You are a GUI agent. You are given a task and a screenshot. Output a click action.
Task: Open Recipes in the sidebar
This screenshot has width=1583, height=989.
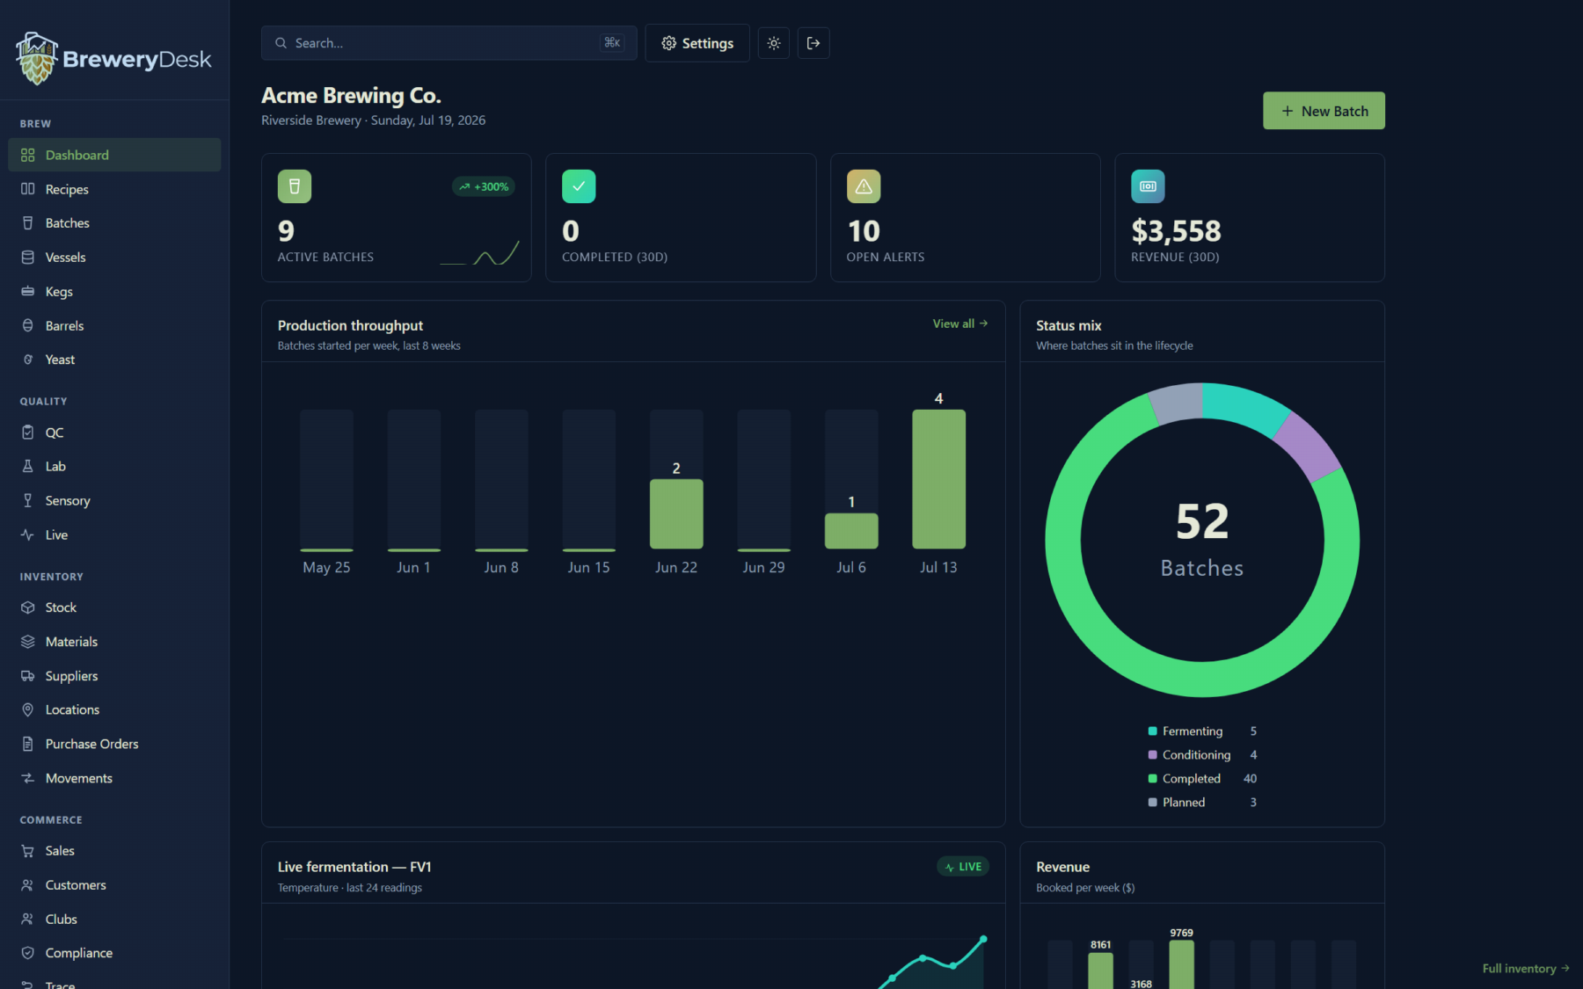114,189
